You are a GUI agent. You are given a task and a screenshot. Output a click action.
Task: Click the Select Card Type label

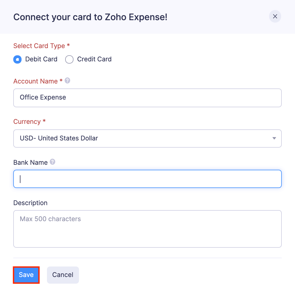tap(39, 46)
